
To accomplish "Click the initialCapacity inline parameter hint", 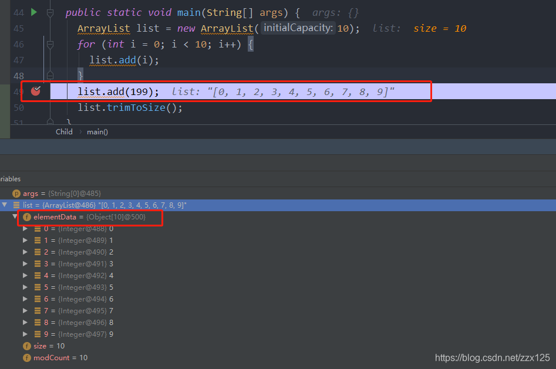I will (x=298, y=28).
